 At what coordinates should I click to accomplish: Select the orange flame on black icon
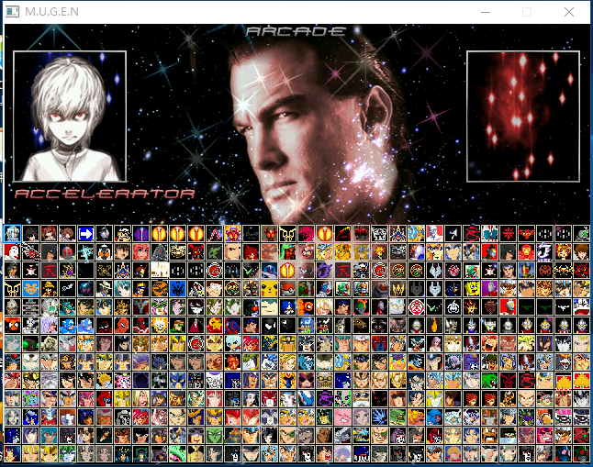pyautogui.click(x=434, y=325)
